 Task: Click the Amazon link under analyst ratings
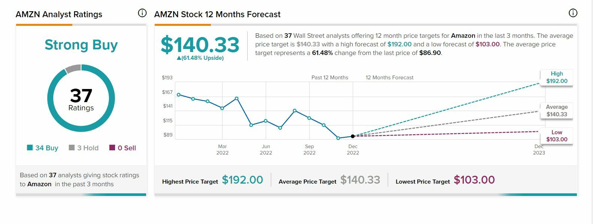39,184
